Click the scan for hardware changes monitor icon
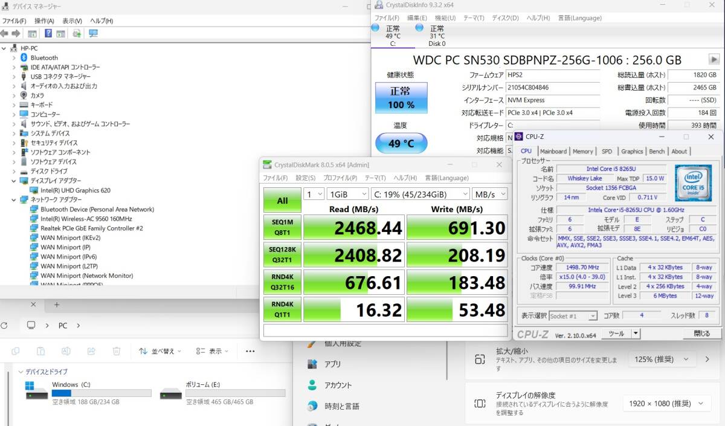The width and height of the screenshot is (725, 426). click(93, 33)
